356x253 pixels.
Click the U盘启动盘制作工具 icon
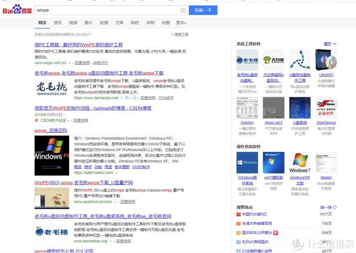[300, 60]
